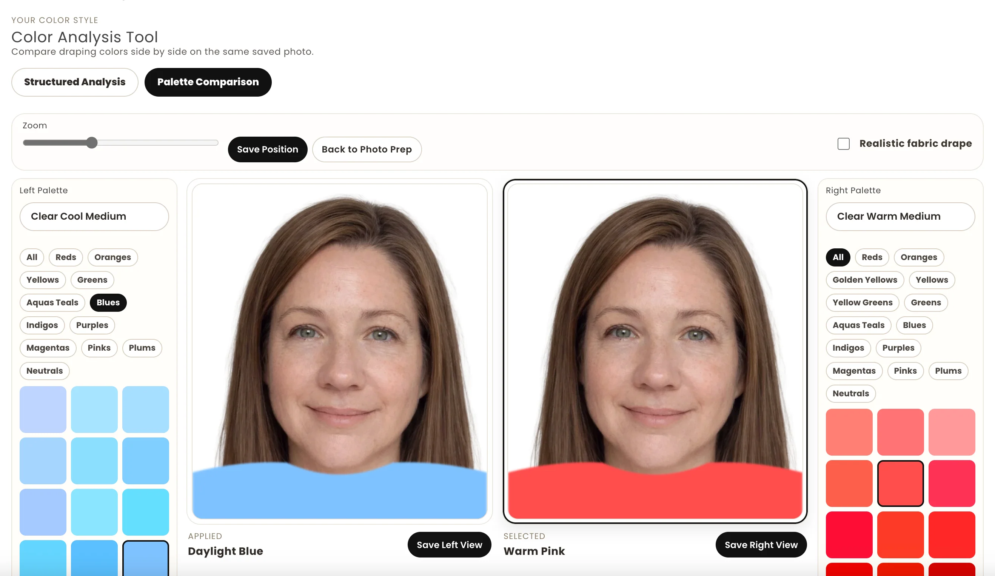Filter Right Palette by Greens
The image size is (995, 576).
click(926, 302)
